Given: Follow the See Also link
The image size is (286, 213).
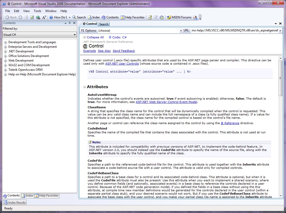Looking at the screenshot, I should pyautogui.click(x=104, y=51).
